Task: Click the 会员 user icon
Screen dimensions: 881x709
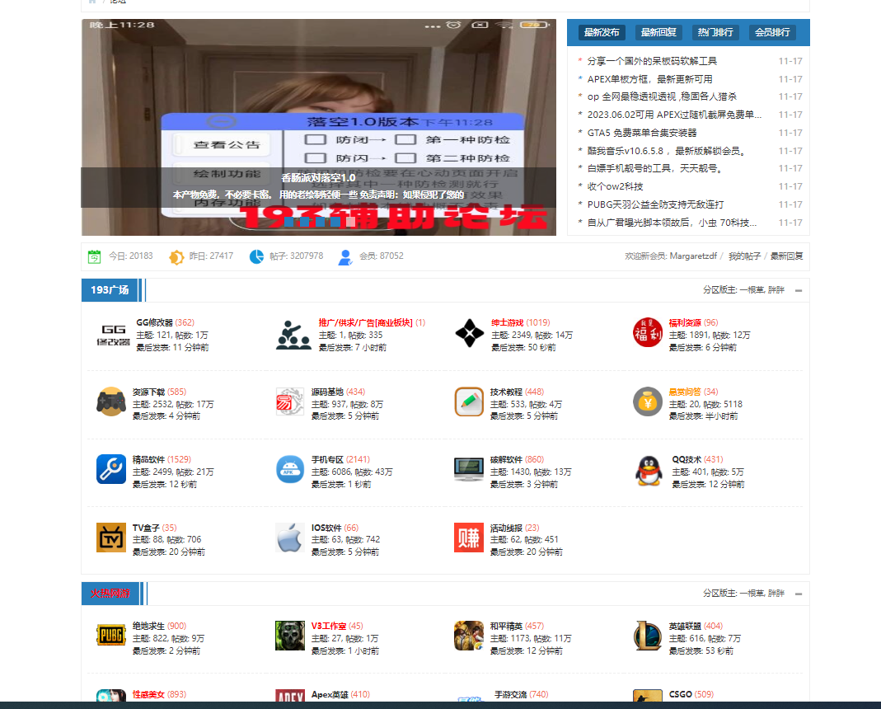Action: (x=345, y=257)
